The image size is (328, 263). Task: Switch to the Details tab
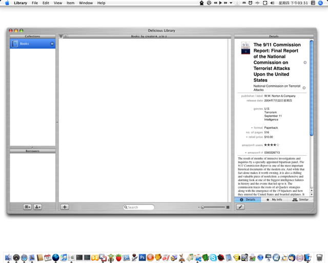click(x=248, y=200)
